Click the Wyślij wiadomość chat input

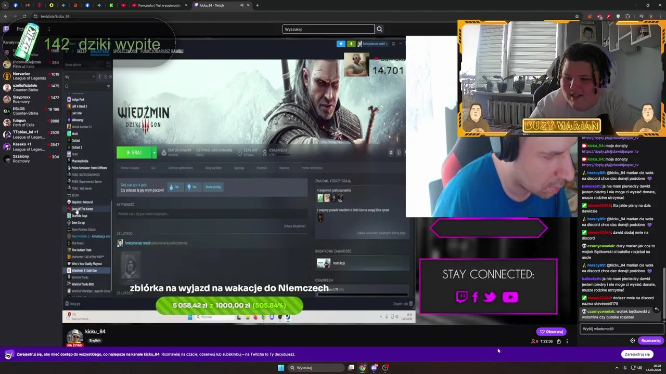click(x=622, y=328)
